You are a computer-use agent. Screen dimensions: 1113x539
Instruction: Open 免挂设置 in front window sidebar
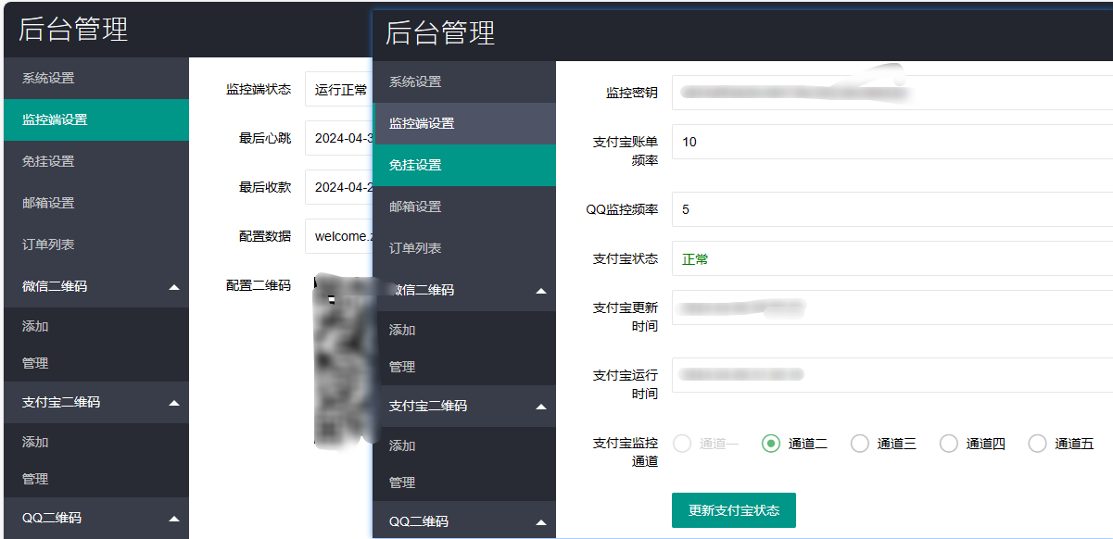point(464,165)
